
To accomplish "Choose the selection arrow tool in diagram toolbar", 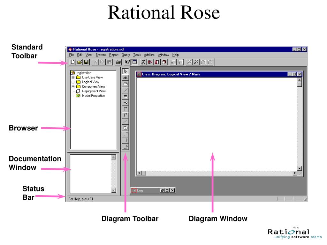I will click(125, 71).
